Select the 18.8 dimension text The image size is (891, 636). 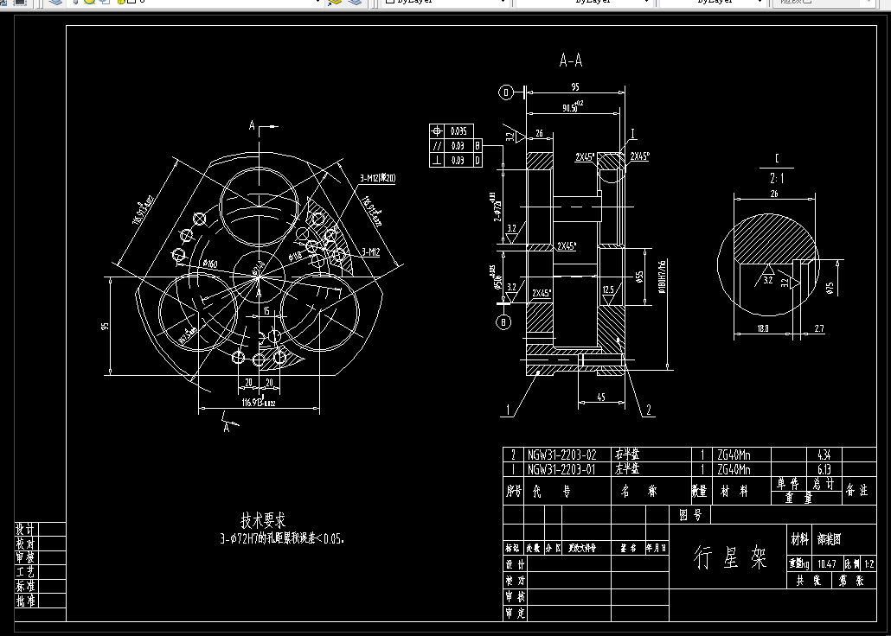763,328
